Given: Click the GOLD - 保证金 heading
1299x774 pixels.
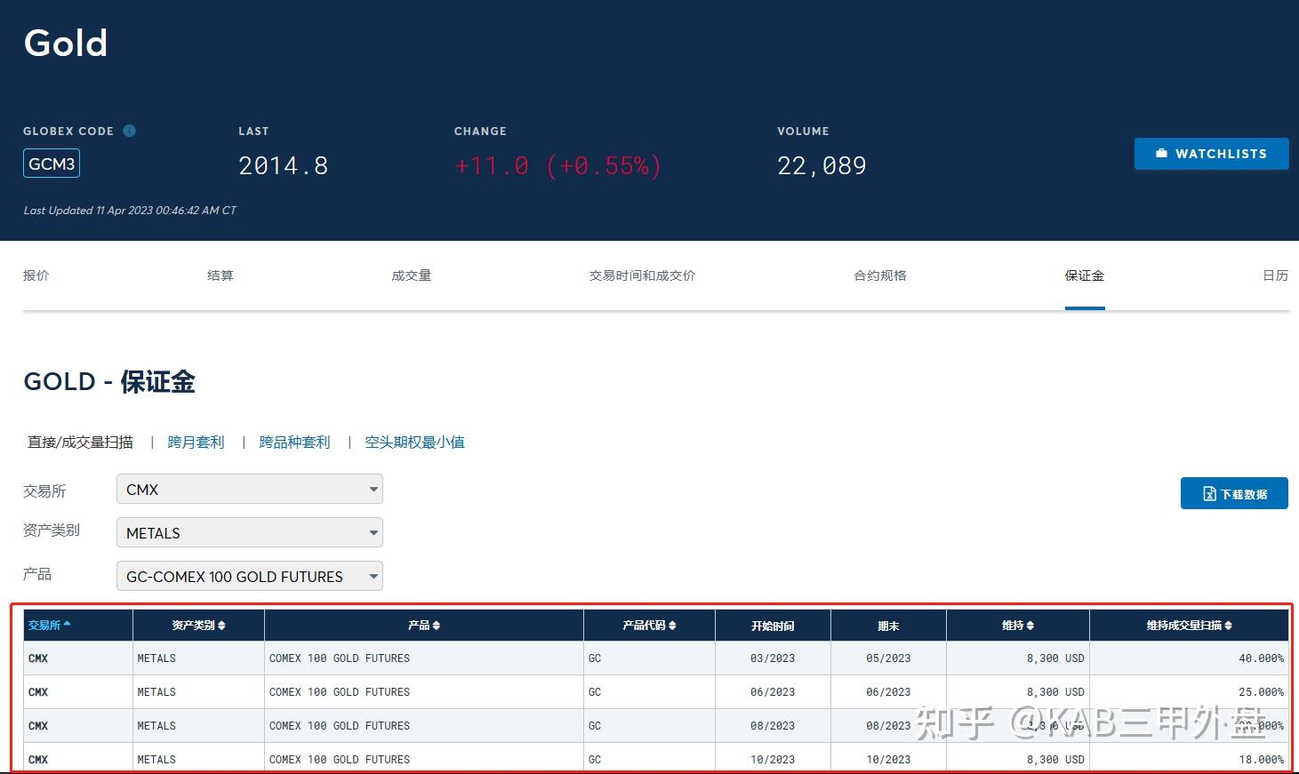Looking at the screenshot, I should (x=109, y=382).
